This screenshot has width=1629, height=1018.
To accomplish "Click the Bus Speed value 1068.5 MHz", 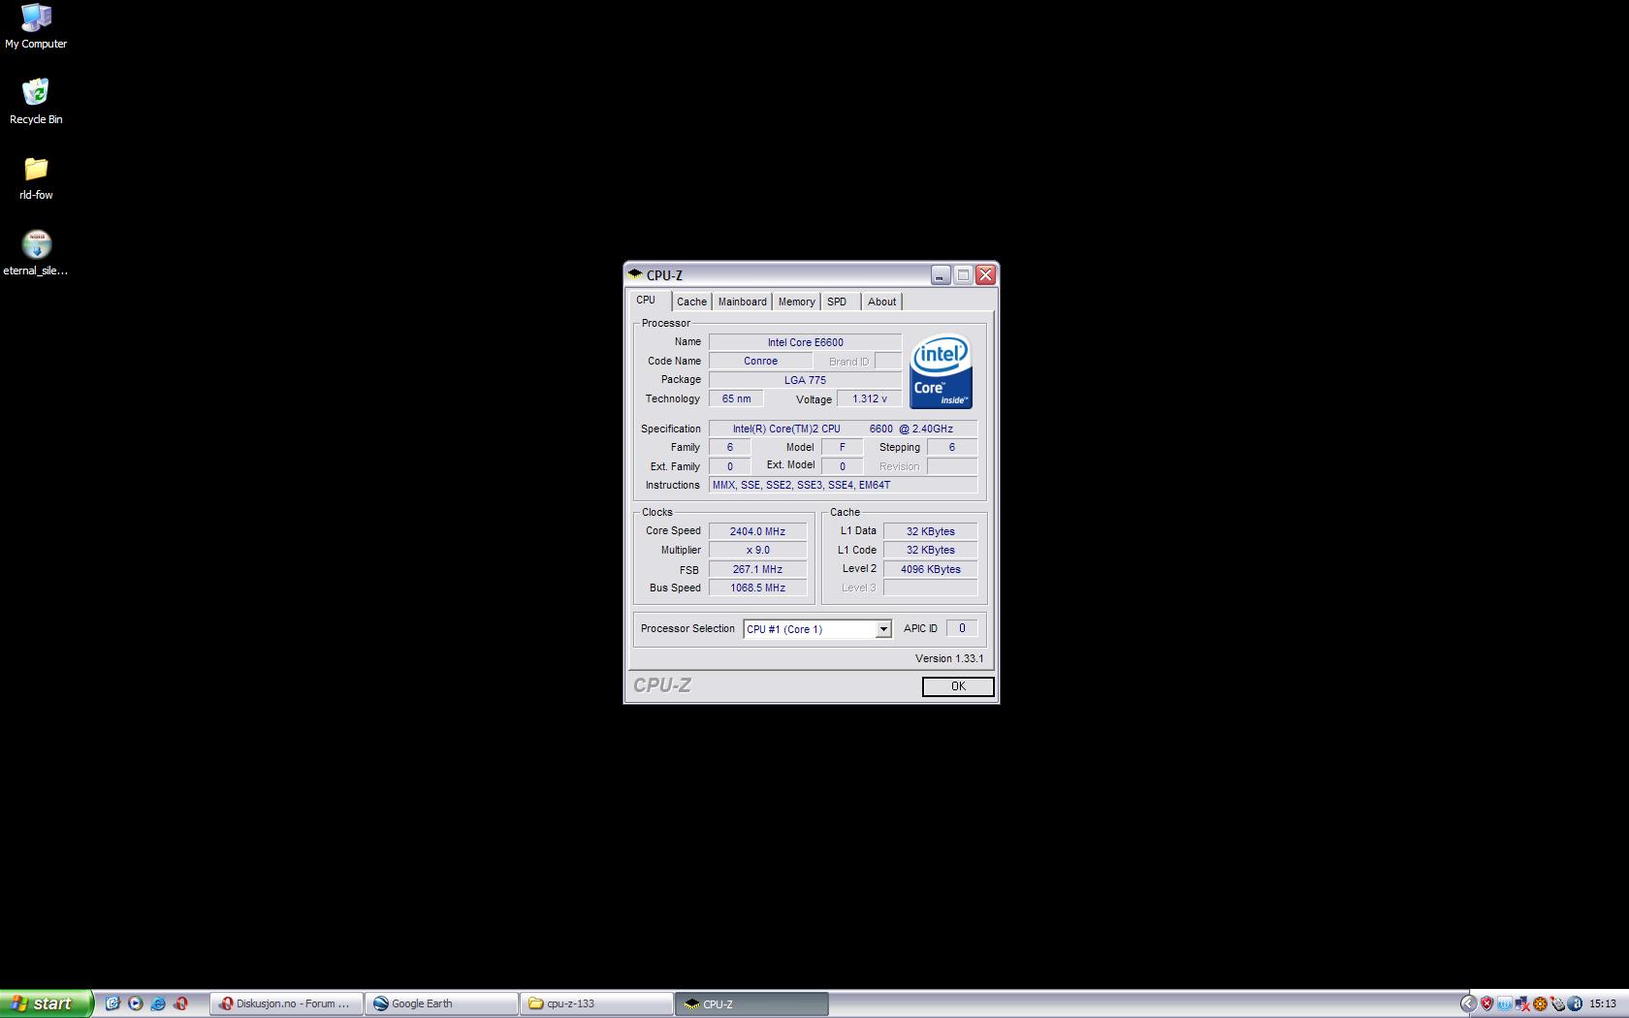I will [x=757, y=588].
